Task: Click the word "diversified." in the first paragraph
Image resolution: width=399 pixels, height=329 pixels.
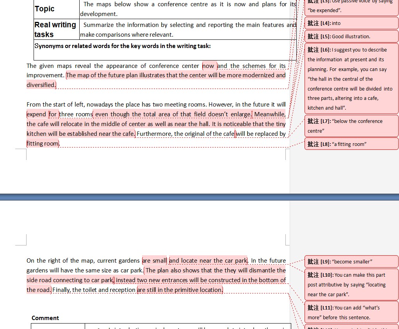Action: coord(41,85)
